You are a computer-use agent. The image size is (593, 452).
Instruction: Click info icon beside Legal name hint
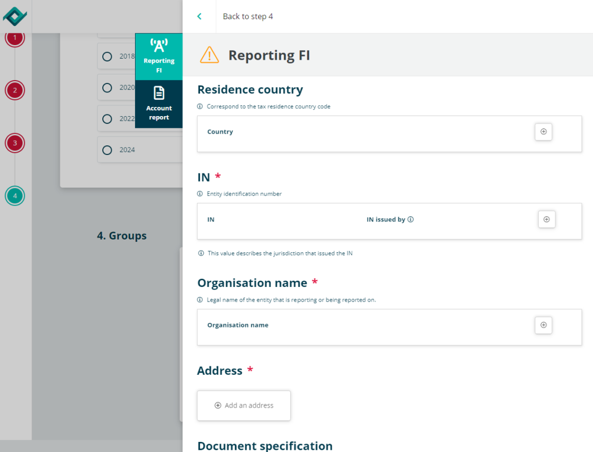[200, 300]
